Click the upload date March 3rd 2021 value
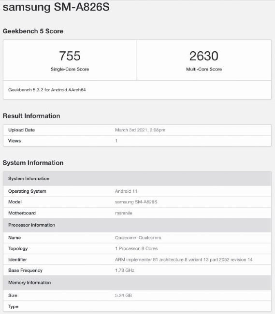This screenshot has height=314, width=275. [x=140, y=130]
